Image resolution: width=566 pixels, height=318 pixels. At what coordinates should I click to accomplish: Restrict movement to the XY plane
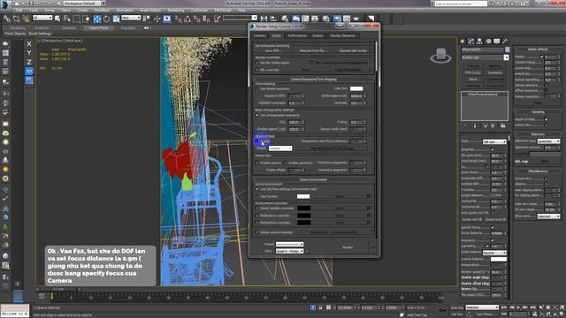click(x=29, y=71)
